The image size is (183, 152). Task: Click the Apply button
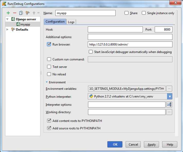(x=151, y=145)
